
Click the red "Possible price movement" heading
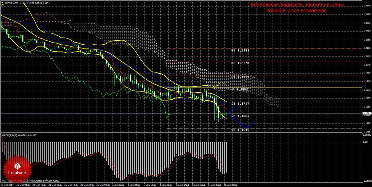(x=296, y=11)
